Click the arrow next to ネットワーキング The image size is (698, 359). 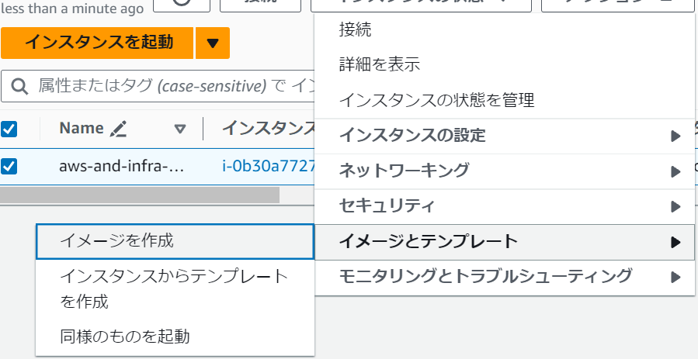(675, 171)
